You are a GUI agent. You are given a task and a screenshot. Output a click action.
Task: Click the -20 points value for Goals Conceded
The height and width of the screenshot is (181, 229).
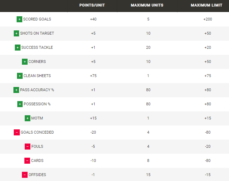coord(93,132)
